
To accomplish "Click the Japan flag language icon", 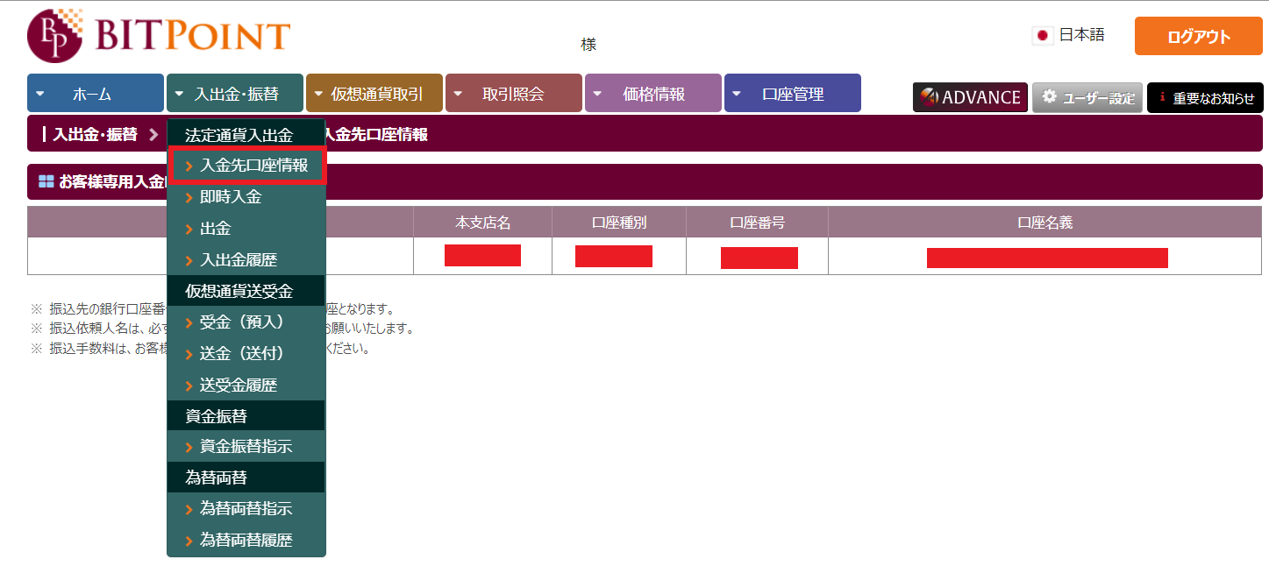I will coord(1043,36).
